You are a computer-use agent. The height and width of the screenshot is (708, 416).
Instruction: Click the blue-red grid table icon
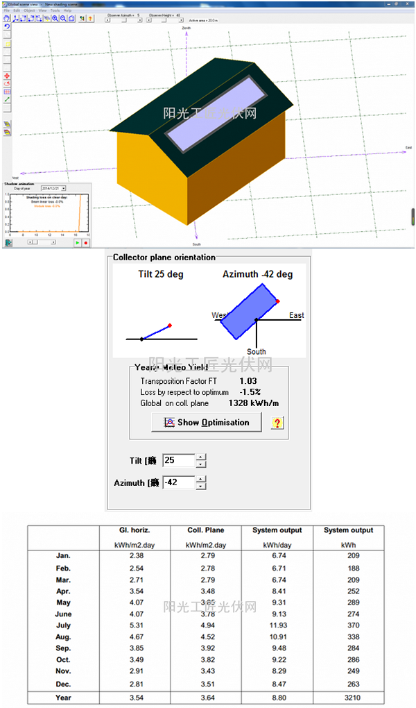click(7, 92)
